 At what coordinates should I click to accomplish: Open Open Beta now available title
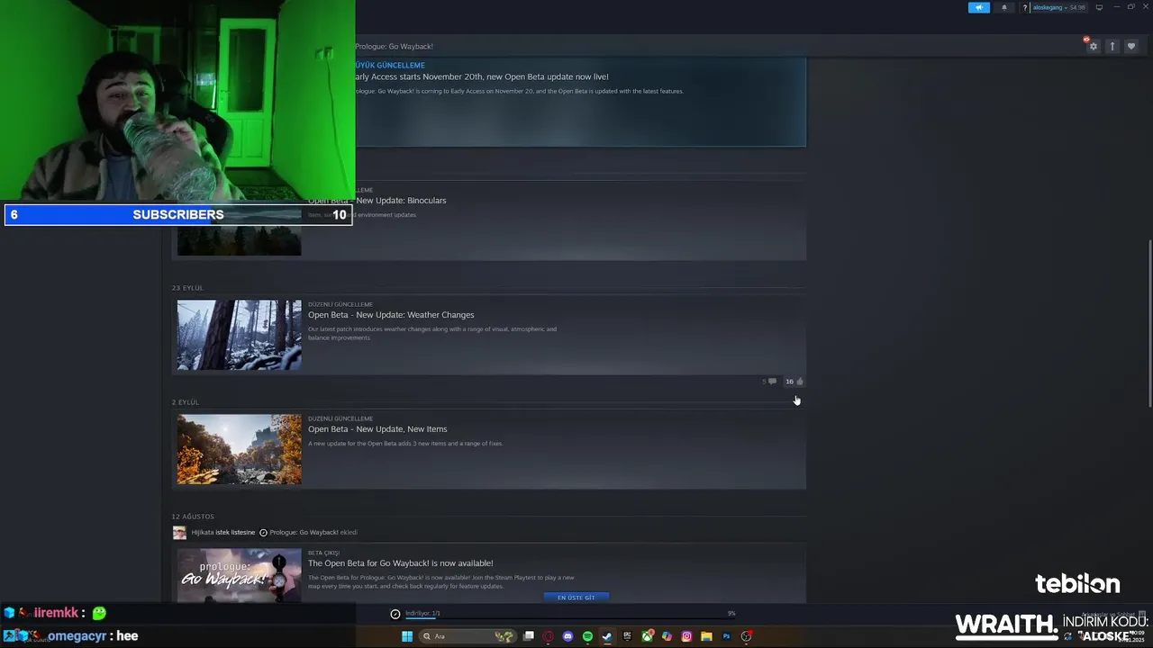point(401,563)
